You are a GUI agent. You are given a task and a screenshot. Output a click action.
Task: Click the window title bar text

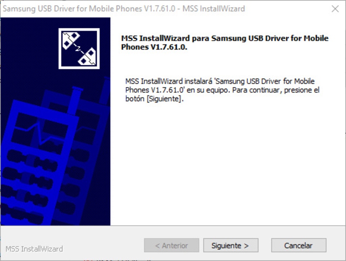[x=124, y=9]
